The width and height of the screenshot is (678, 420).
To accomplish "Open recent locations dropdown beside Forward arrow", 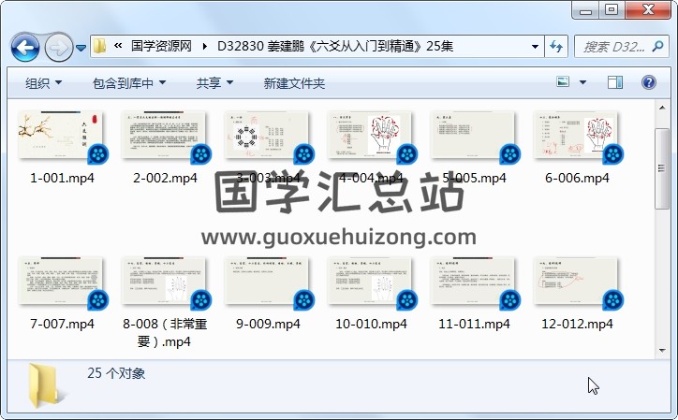I will coord(81,48).
